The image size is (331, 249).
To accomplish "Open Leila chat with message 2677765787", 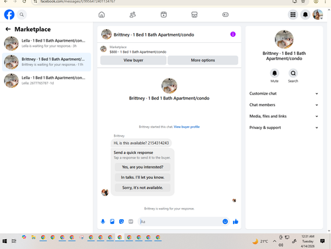I will pyautogui.click(x=46, y=81).
